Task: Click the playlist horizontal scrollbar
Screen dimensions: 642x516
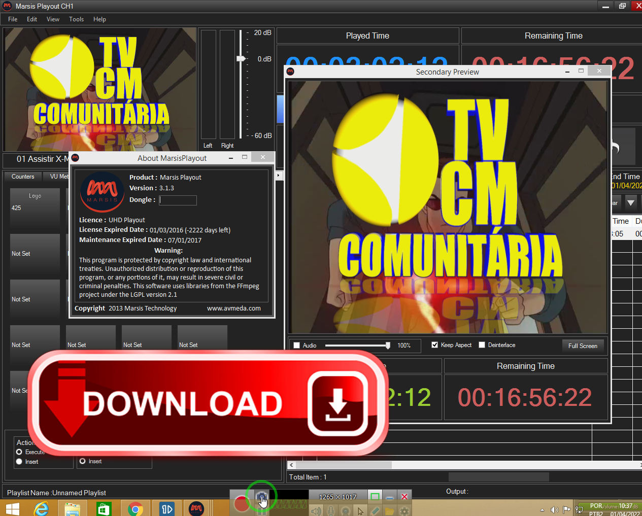Action: [344, 465]
